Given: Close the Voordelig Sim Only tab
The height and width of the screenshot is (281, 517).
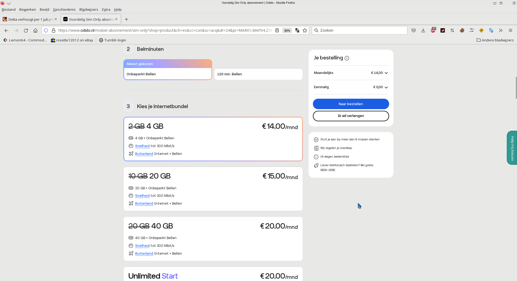Looking at the screenshot, I should (x=116, y=19).
